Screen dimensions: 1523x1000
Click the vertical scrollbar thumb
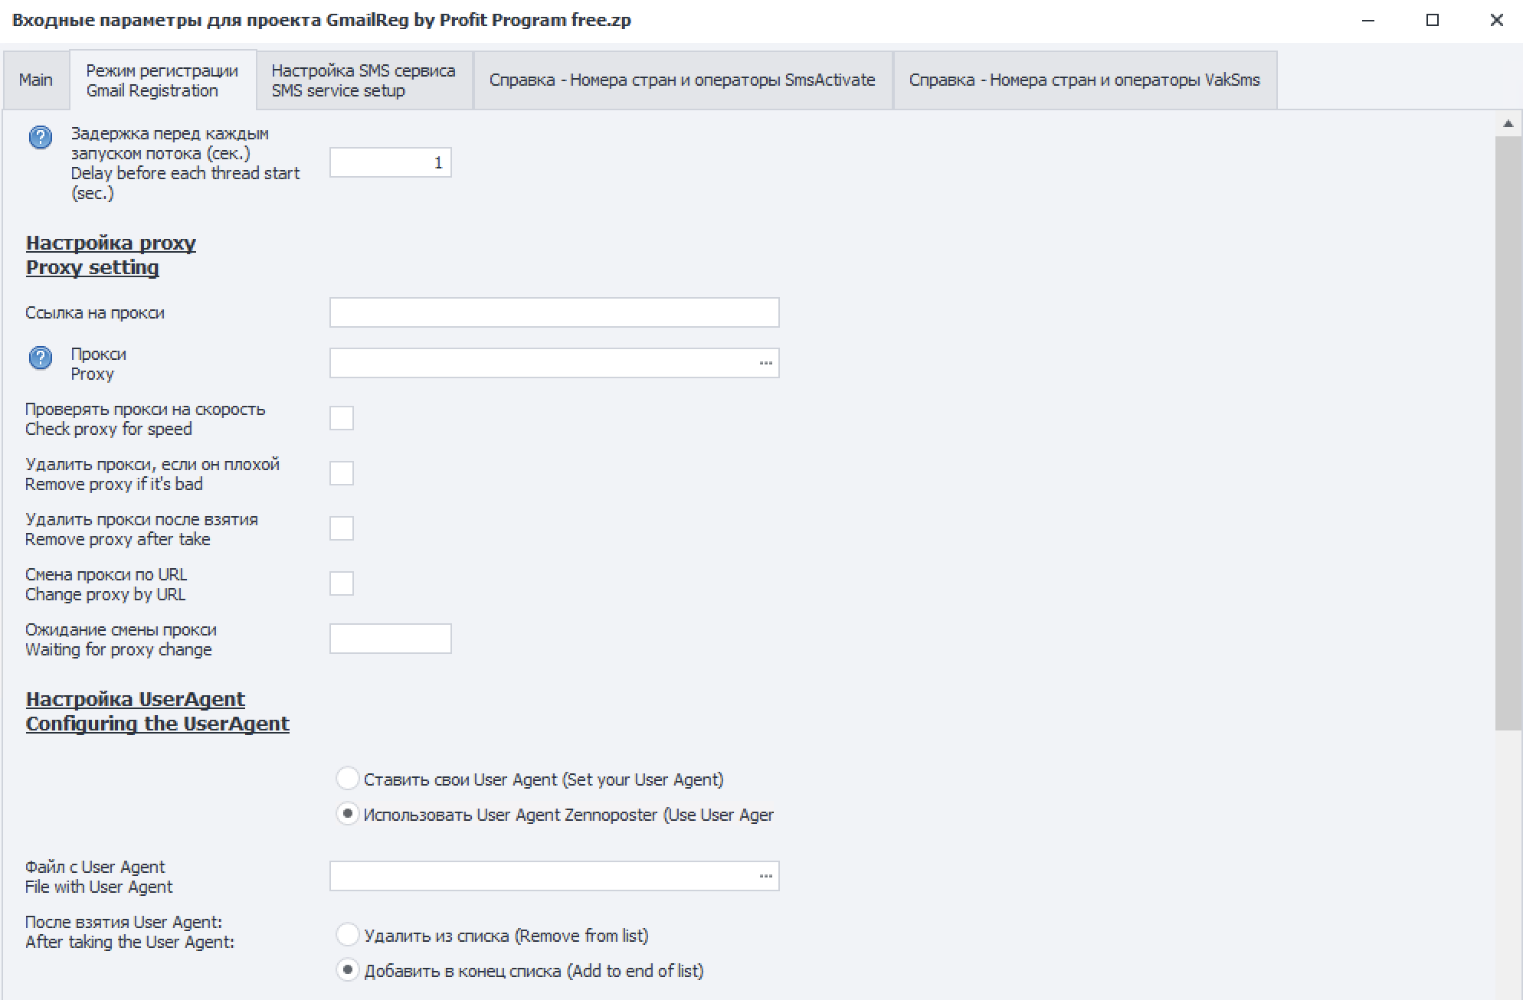(x=1508, y=433)
